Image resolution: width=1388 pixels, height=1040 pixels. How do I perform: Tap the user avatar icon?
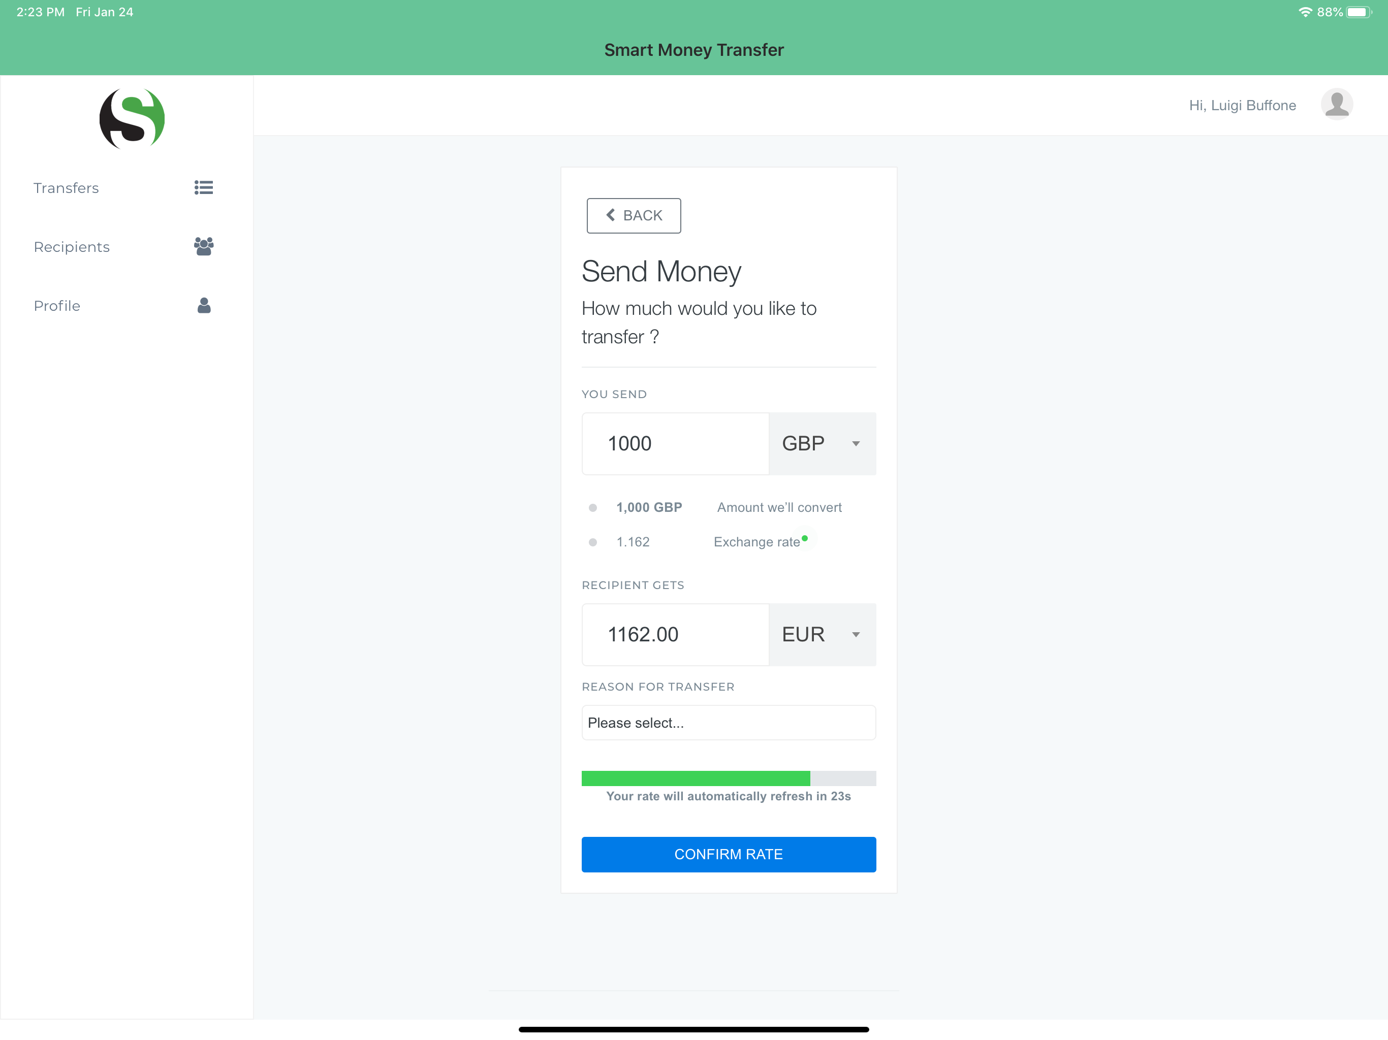point(1337,104)
